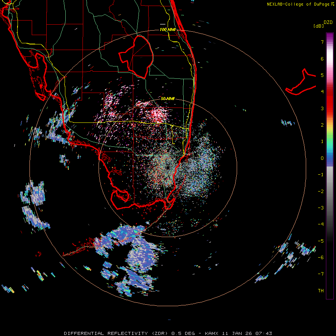Click the scale value -1 on legend

(321, 175)
